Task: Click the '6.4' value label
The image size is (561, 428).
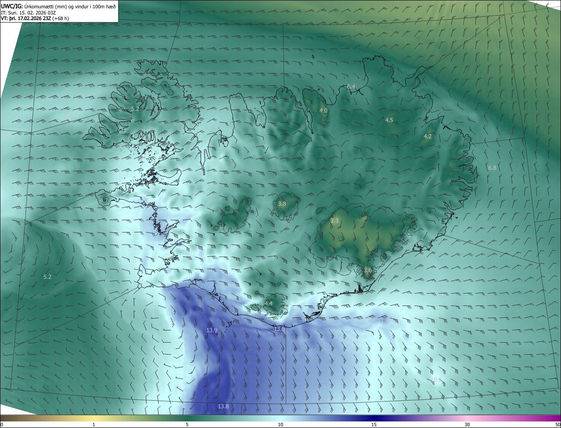Action: pyautogui.click(x=351, y=87)
